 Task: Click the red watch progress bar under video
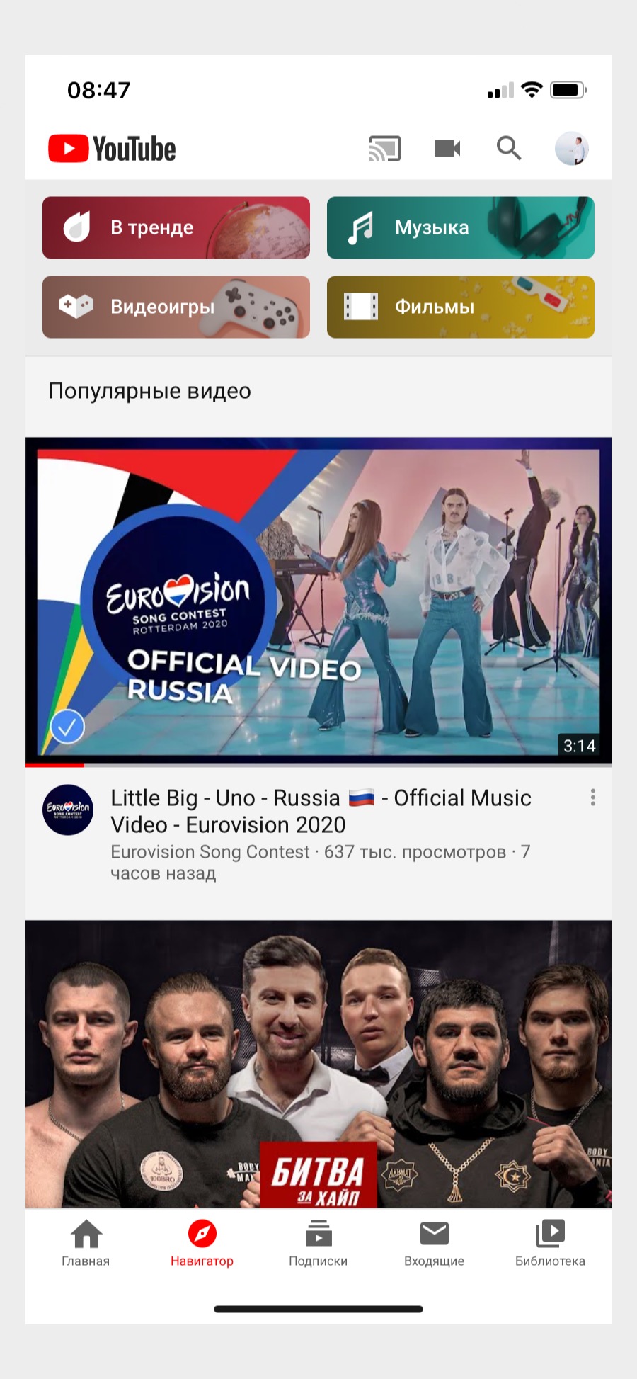54,765
